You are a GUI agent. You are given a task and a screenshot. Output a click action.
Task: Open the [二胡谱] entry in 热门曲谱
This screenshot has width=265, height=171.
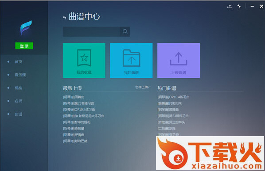pos(167,129)
